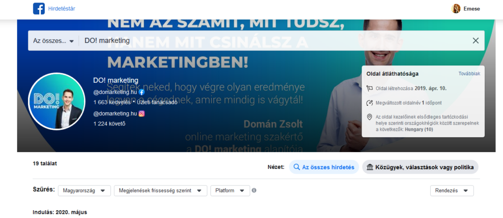The image size is (503, 218).
Task: Open the Platform filter dropdown
Action: point(230,190)
